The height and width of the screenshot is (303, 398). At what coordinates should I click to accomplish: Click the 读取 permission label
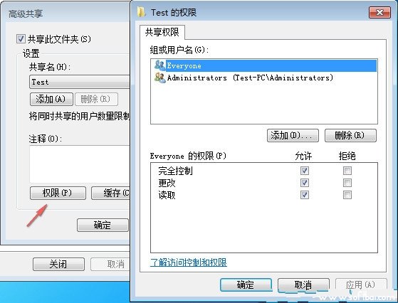167,195
